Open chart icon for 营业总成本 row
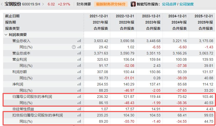The height and width of the screenshot is (126, 216). pyautogui.click(x=79, y=53)
